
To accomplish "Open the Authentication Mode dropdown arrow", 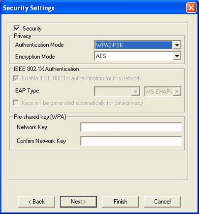I will (177, 45).
